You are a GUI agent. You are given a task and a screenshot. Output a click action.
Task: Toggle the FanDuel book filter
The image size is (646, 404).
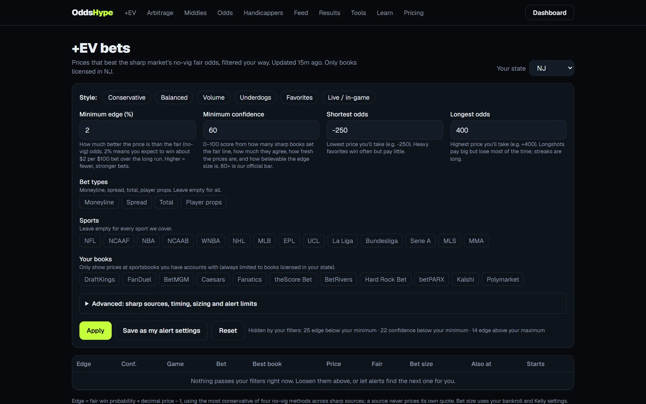(x=139, y=279)
